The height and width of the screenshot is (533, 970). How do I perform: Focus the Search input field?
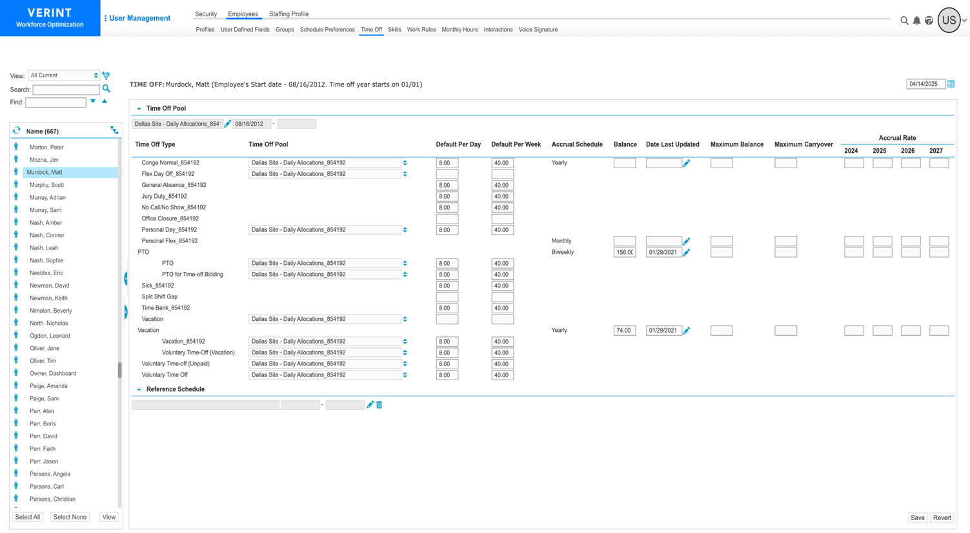click(x=66, y=90)
